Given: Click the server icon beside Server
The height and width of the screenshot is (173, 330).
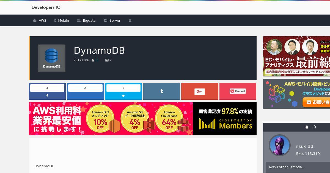Looking at the screenshot, I should click(105, 21).
